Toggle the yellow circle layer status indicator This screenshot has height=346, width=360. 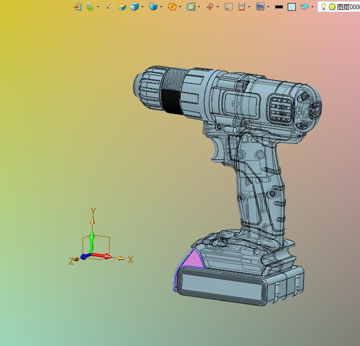(x=332, y=7)
